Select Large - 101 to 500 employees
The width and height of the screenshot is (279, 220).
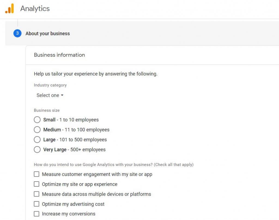click(x=37, y=140)
